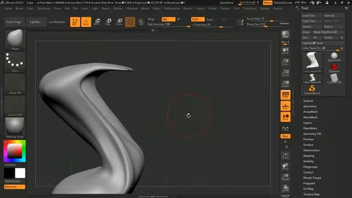Open the Render menu

(188, 8)
